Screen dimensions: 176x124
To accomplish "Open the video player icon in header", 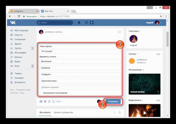I will tap(92, 23).
